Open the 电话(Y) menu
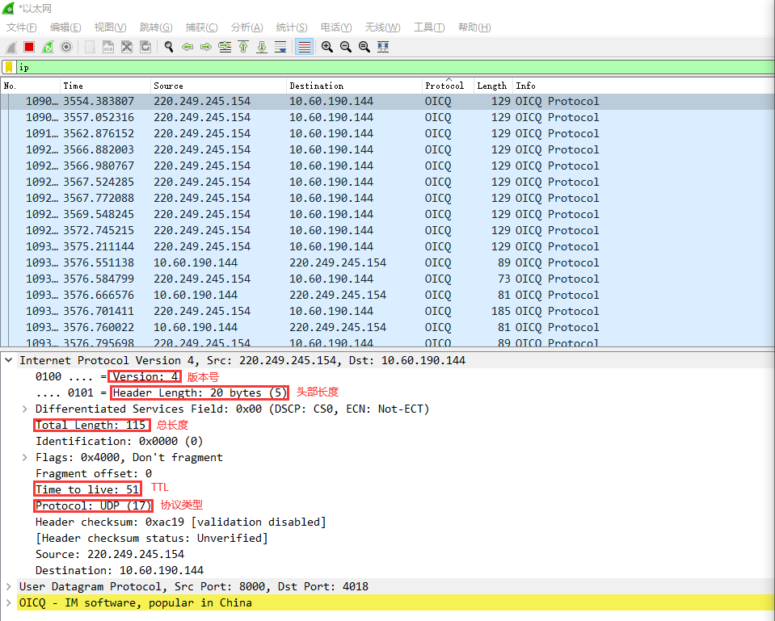Viewport: 775px width, 621px height. click(x=336, y=27)
